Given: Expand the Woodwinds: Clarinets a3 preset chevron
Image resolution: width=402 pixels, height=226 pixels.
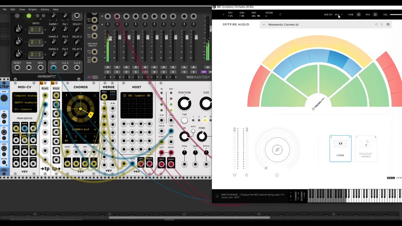Looking at the screenshot, I should [264, 24].
